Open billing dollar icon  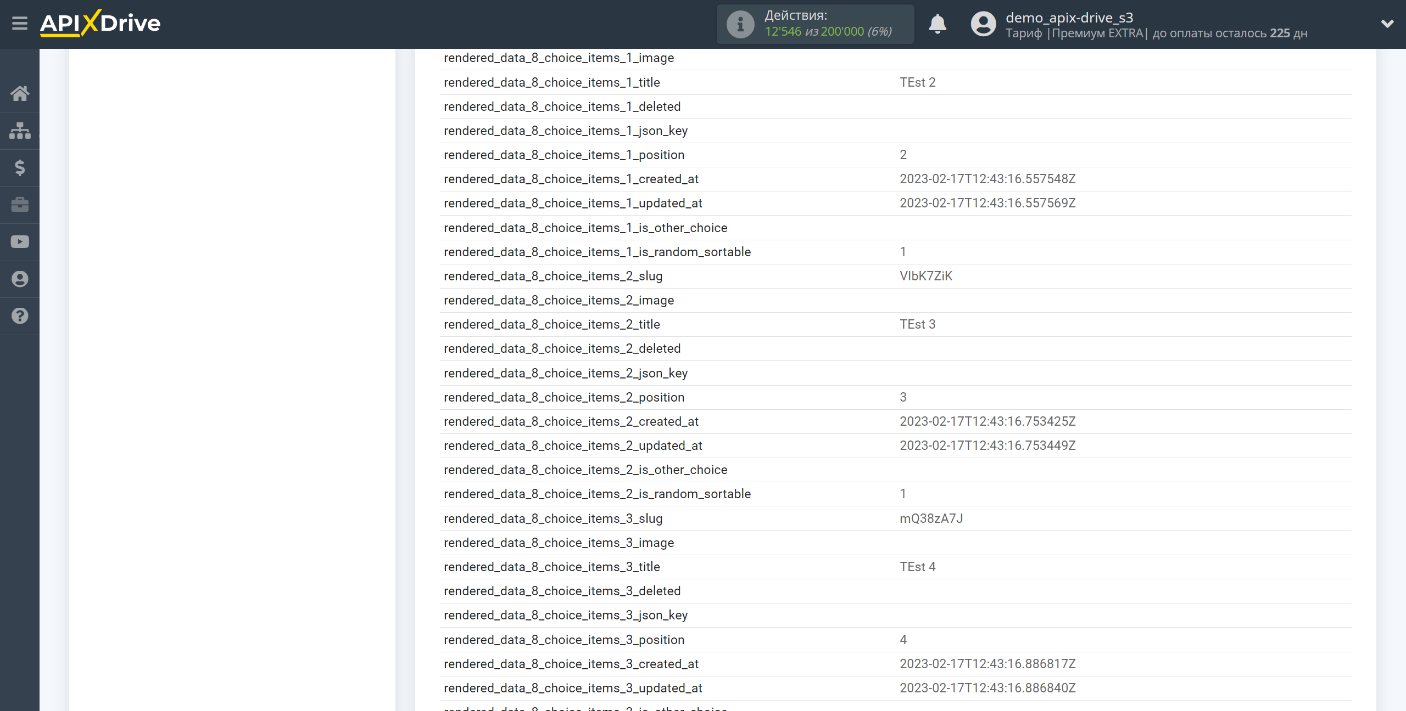click(x=20, y=167)
